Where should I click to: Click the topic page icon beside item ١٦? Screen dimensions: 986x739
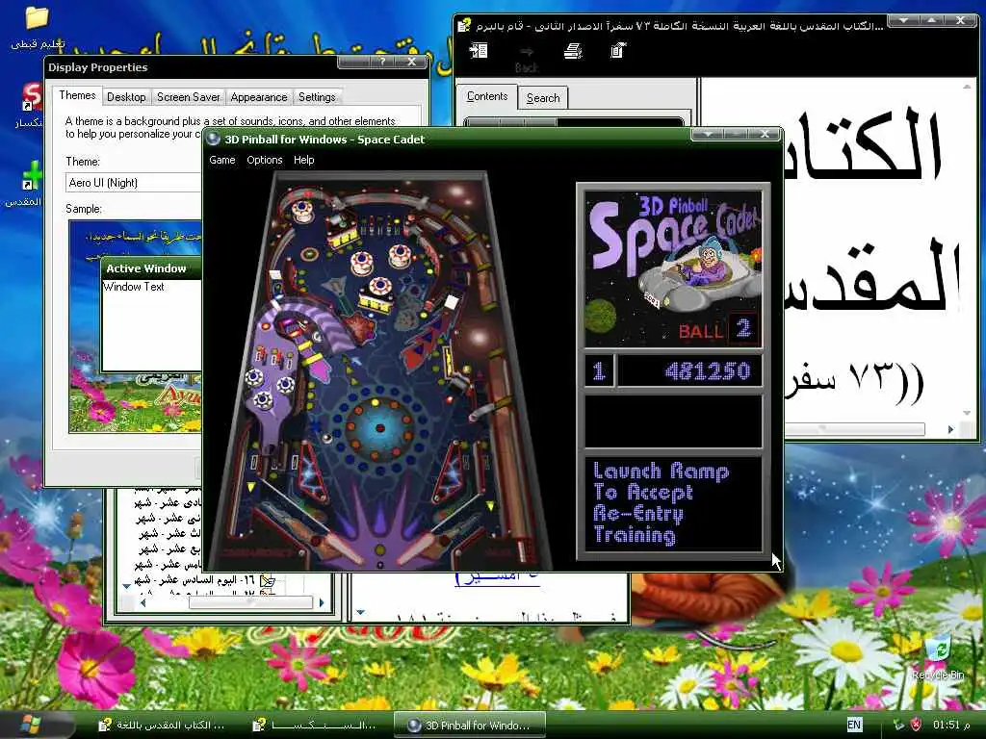pyautogui.click(x=267, y=580)
